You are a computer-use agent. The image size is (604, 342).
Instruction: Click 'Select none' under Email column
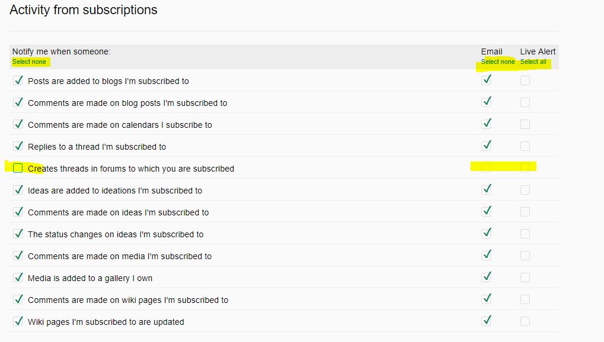pyautogui.click(x=497, y=62)
